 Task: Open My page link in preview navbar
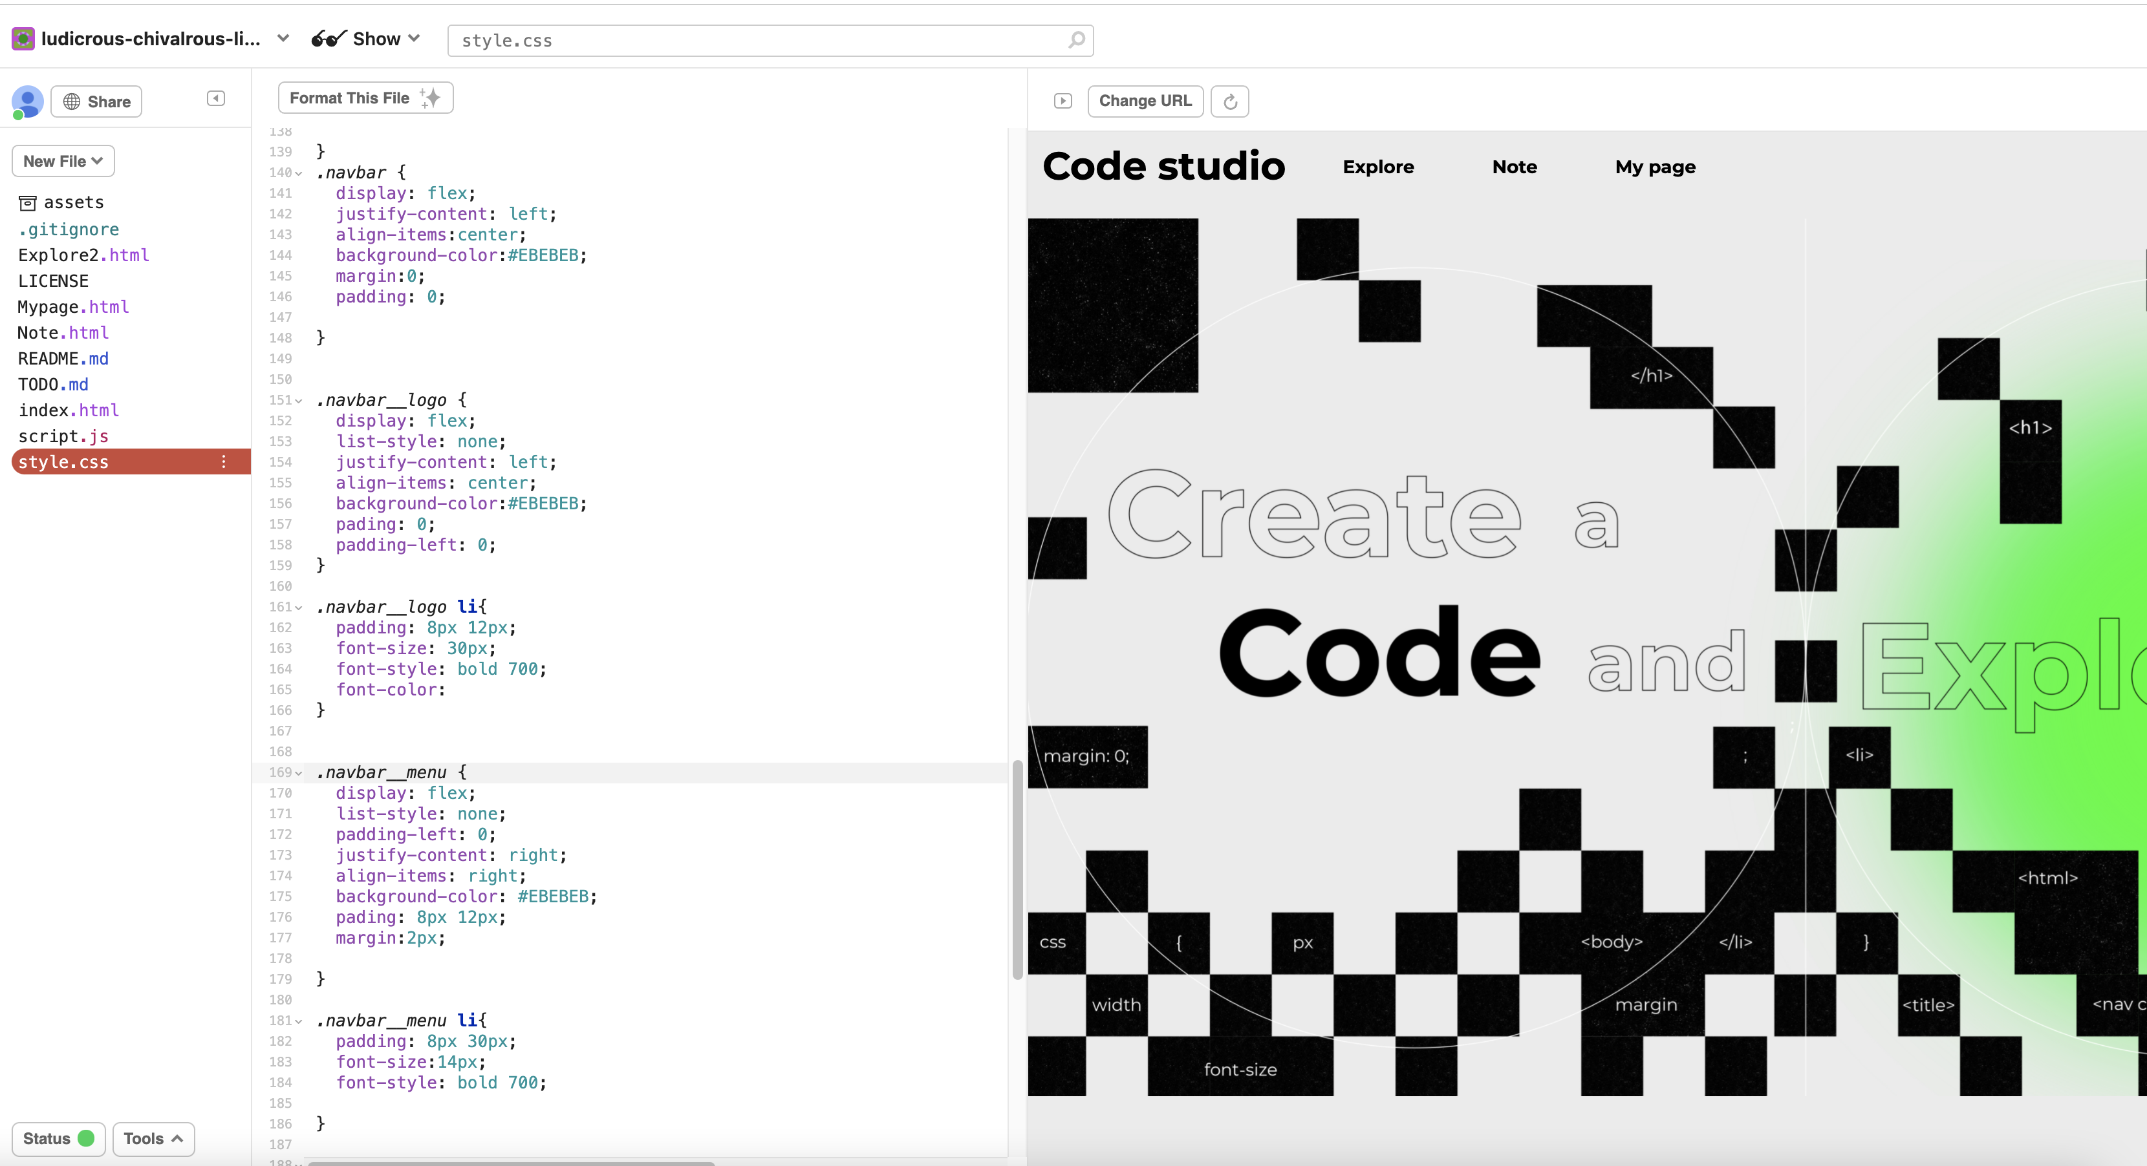(1656, 167)
